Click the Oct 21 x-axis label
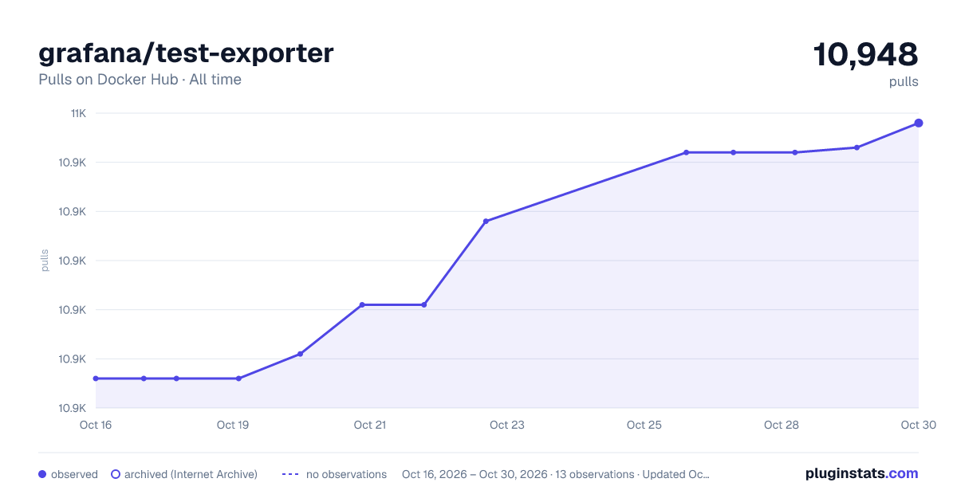 (370, 425)
